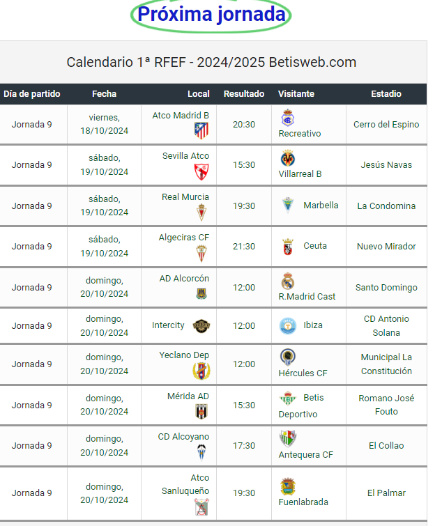Sort by the Fecha column header
The width and height of the screenshot is (442, 526).
104,94
